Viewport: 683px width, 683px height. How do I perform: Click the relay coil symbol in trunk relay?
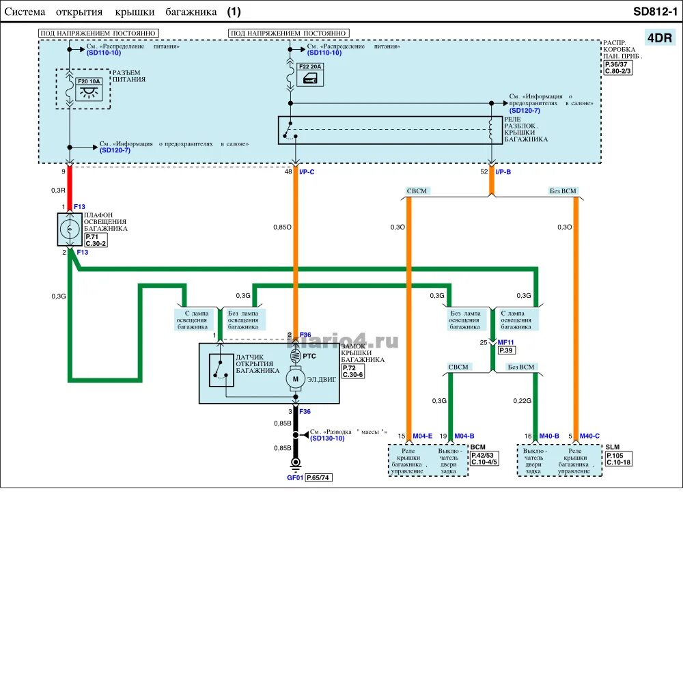tap(491, 130)
